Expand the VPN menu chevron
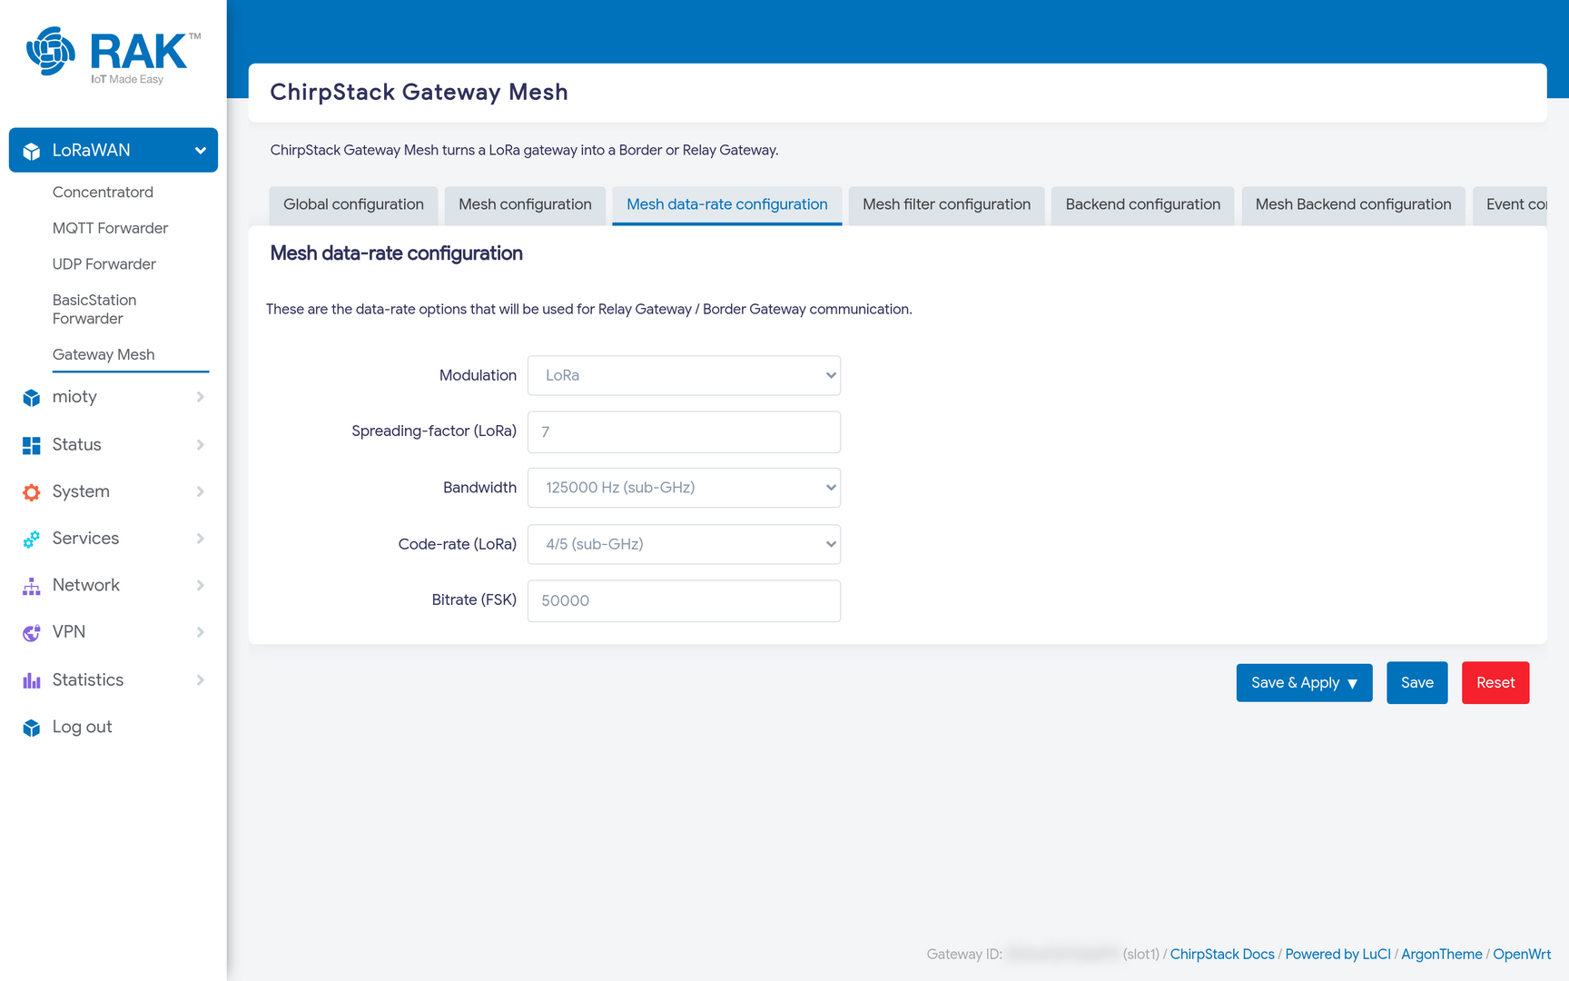The width and height of the screenshot is (1569, 981). [200, 632]
